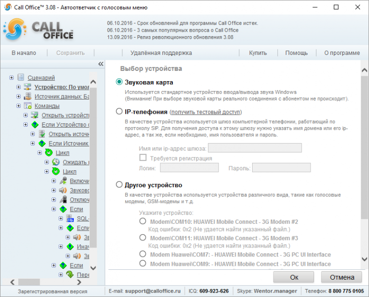Click the Устройство network device icon in the tree
The height and width of the screenshot is (297, 369).
click(28, 87)
